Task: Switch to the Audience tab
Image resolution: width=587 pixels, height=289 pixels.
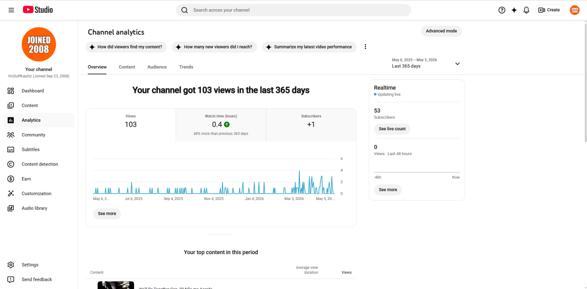Action: click(x=157, y=67)
